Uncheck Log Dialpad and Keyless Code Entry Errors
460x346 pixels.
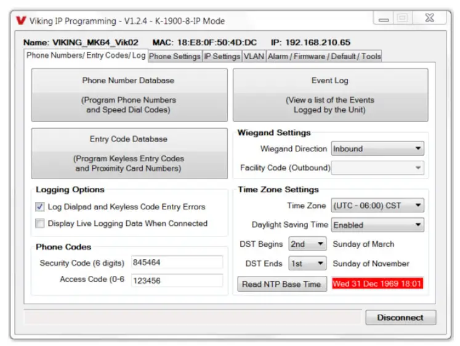[40, 207]
